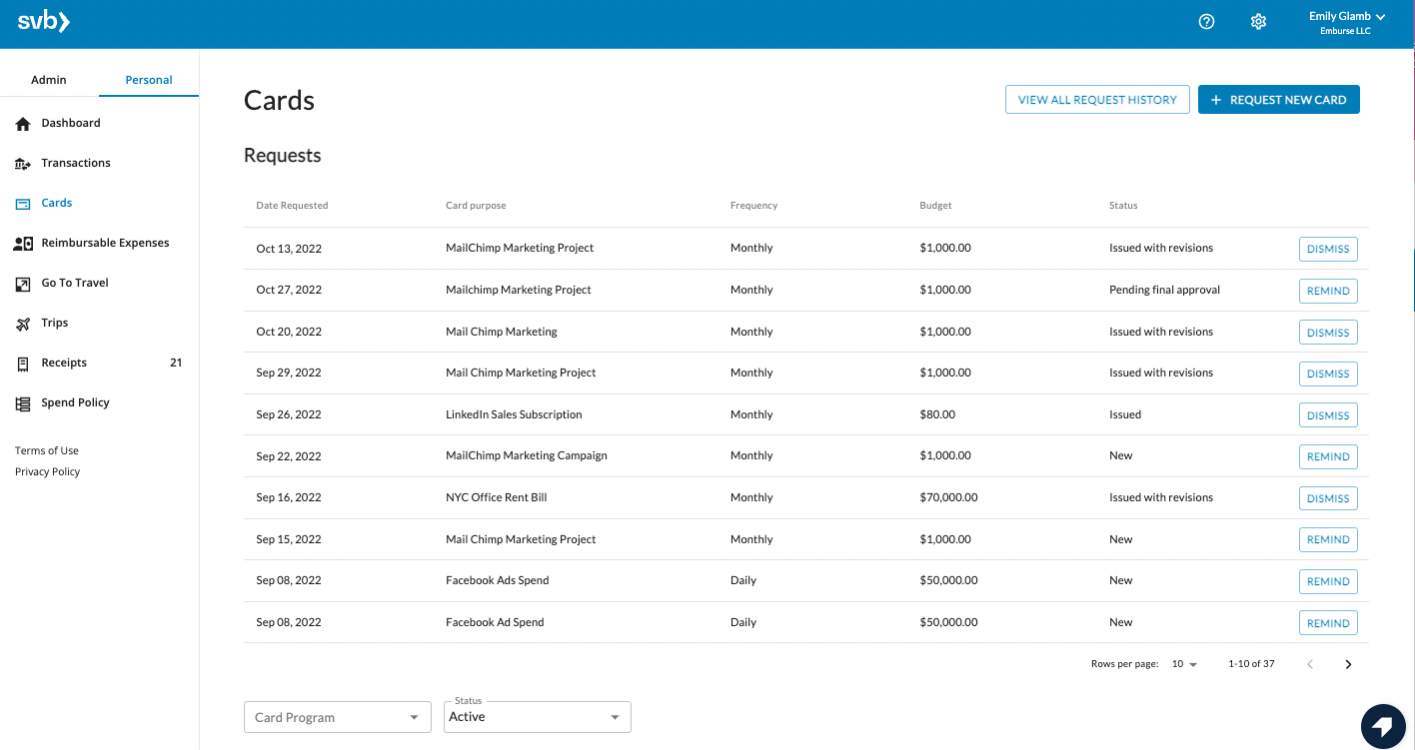Switch to the Admin tab

(49, 80)
